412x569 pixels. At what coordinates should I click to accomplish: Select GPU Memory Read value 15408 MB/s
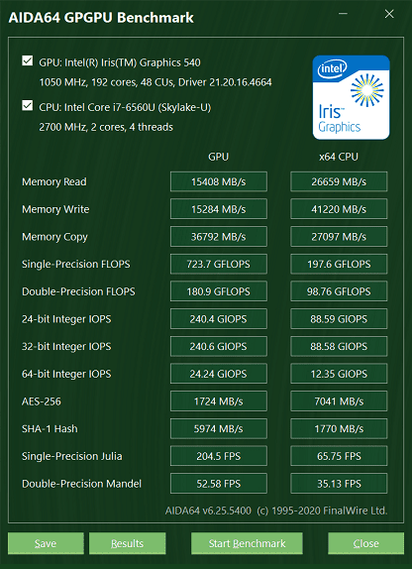(x=219, y=181)
